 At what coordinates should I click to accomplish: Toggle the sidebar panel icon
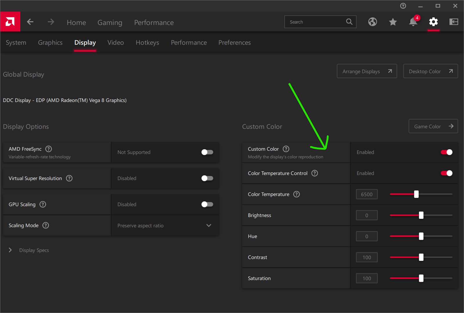454,22
